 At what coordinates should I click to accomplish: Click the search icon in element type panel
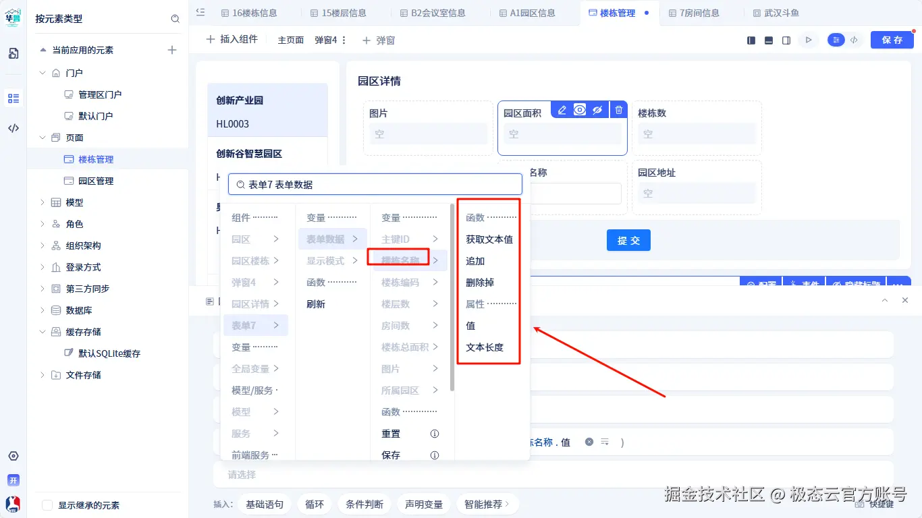pyautogui.click(x=175, y=19)
